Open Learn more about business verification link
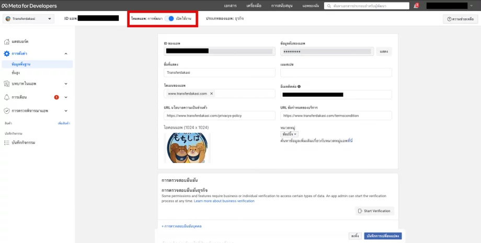The image size is (481, 243). 224,201
